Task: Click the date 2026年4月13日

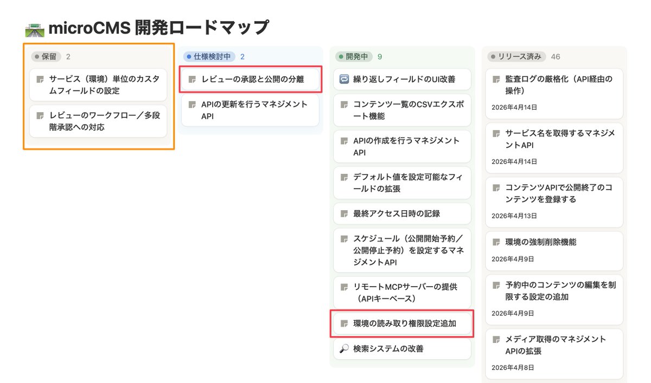Action: tap(514, 216)
